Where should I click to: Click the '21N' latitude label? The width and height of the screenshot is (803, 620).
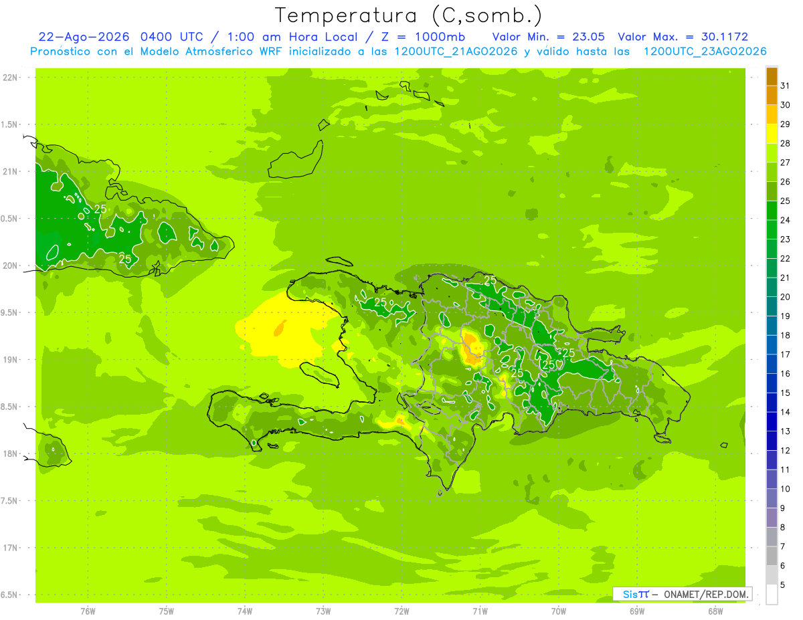coord(11,171)
